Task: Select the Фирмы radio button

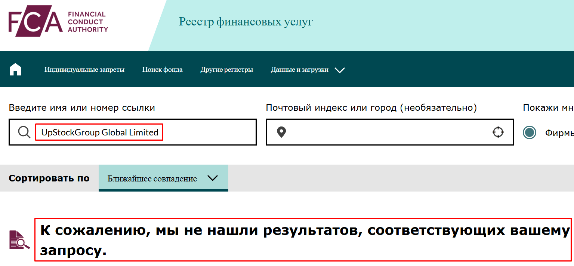Action: [529, 132]
